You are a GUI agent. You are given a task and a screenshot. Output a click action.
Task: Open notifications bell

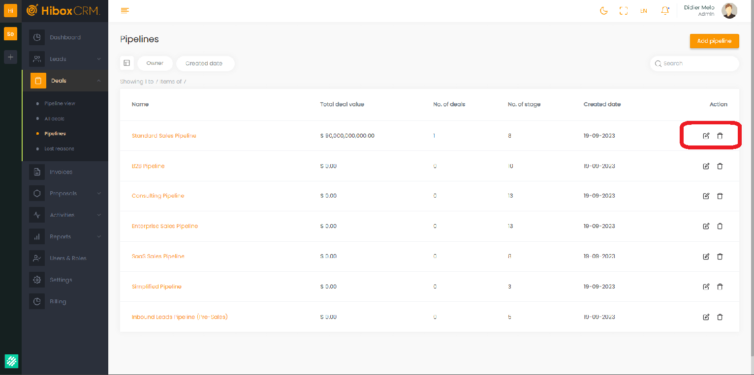pos(665,11)
